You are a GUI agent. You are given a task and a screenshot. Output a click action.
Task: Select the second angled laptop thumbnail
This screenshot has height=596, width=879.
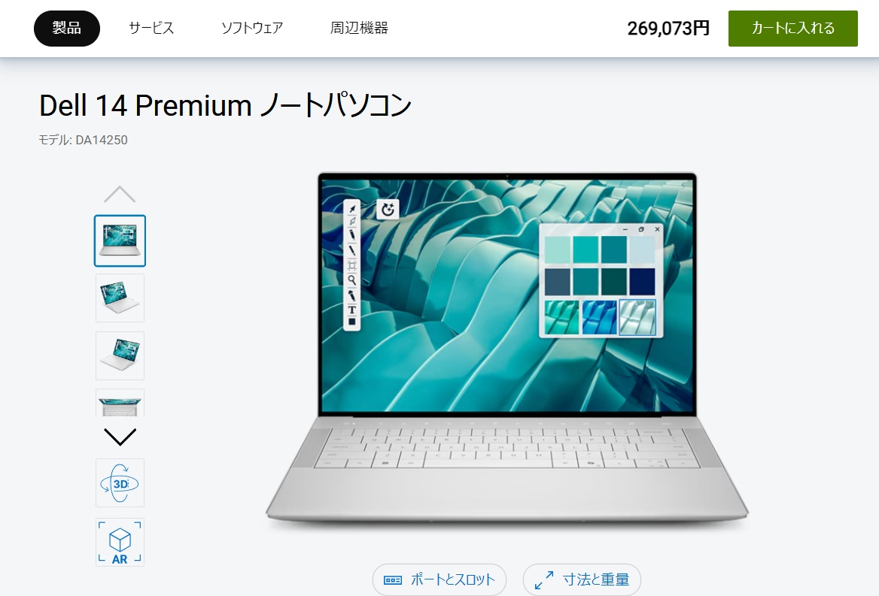[120, 298]
